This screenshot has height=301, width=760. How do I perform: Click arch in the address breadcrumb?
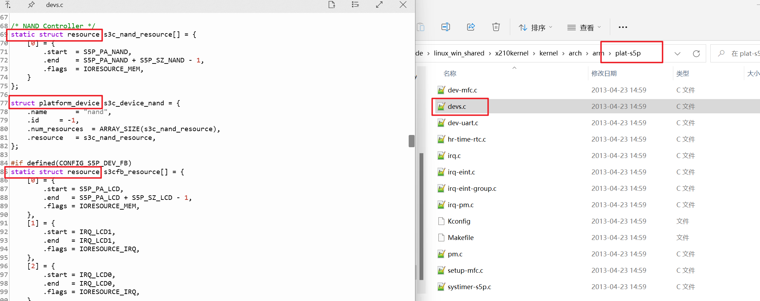[575, 53]
